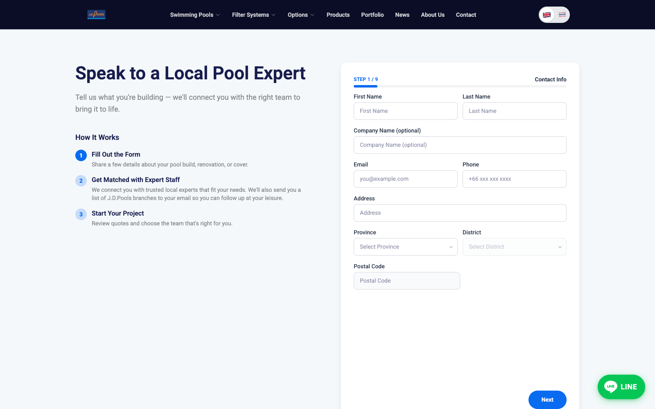This screenshot has width=655, height=409.
Task: Expand the Options menu
Action: (x=301, y=15)
